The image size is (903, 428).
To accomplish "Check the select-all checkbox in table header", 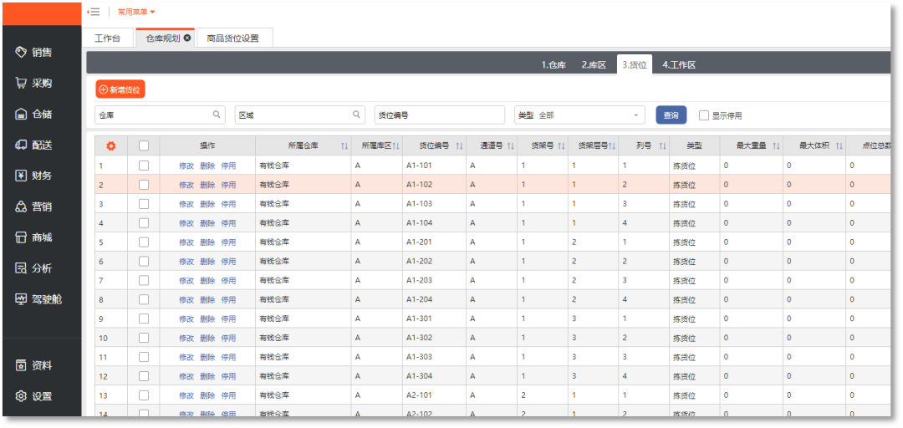I will pyautogui.click(x=144, y=145).
